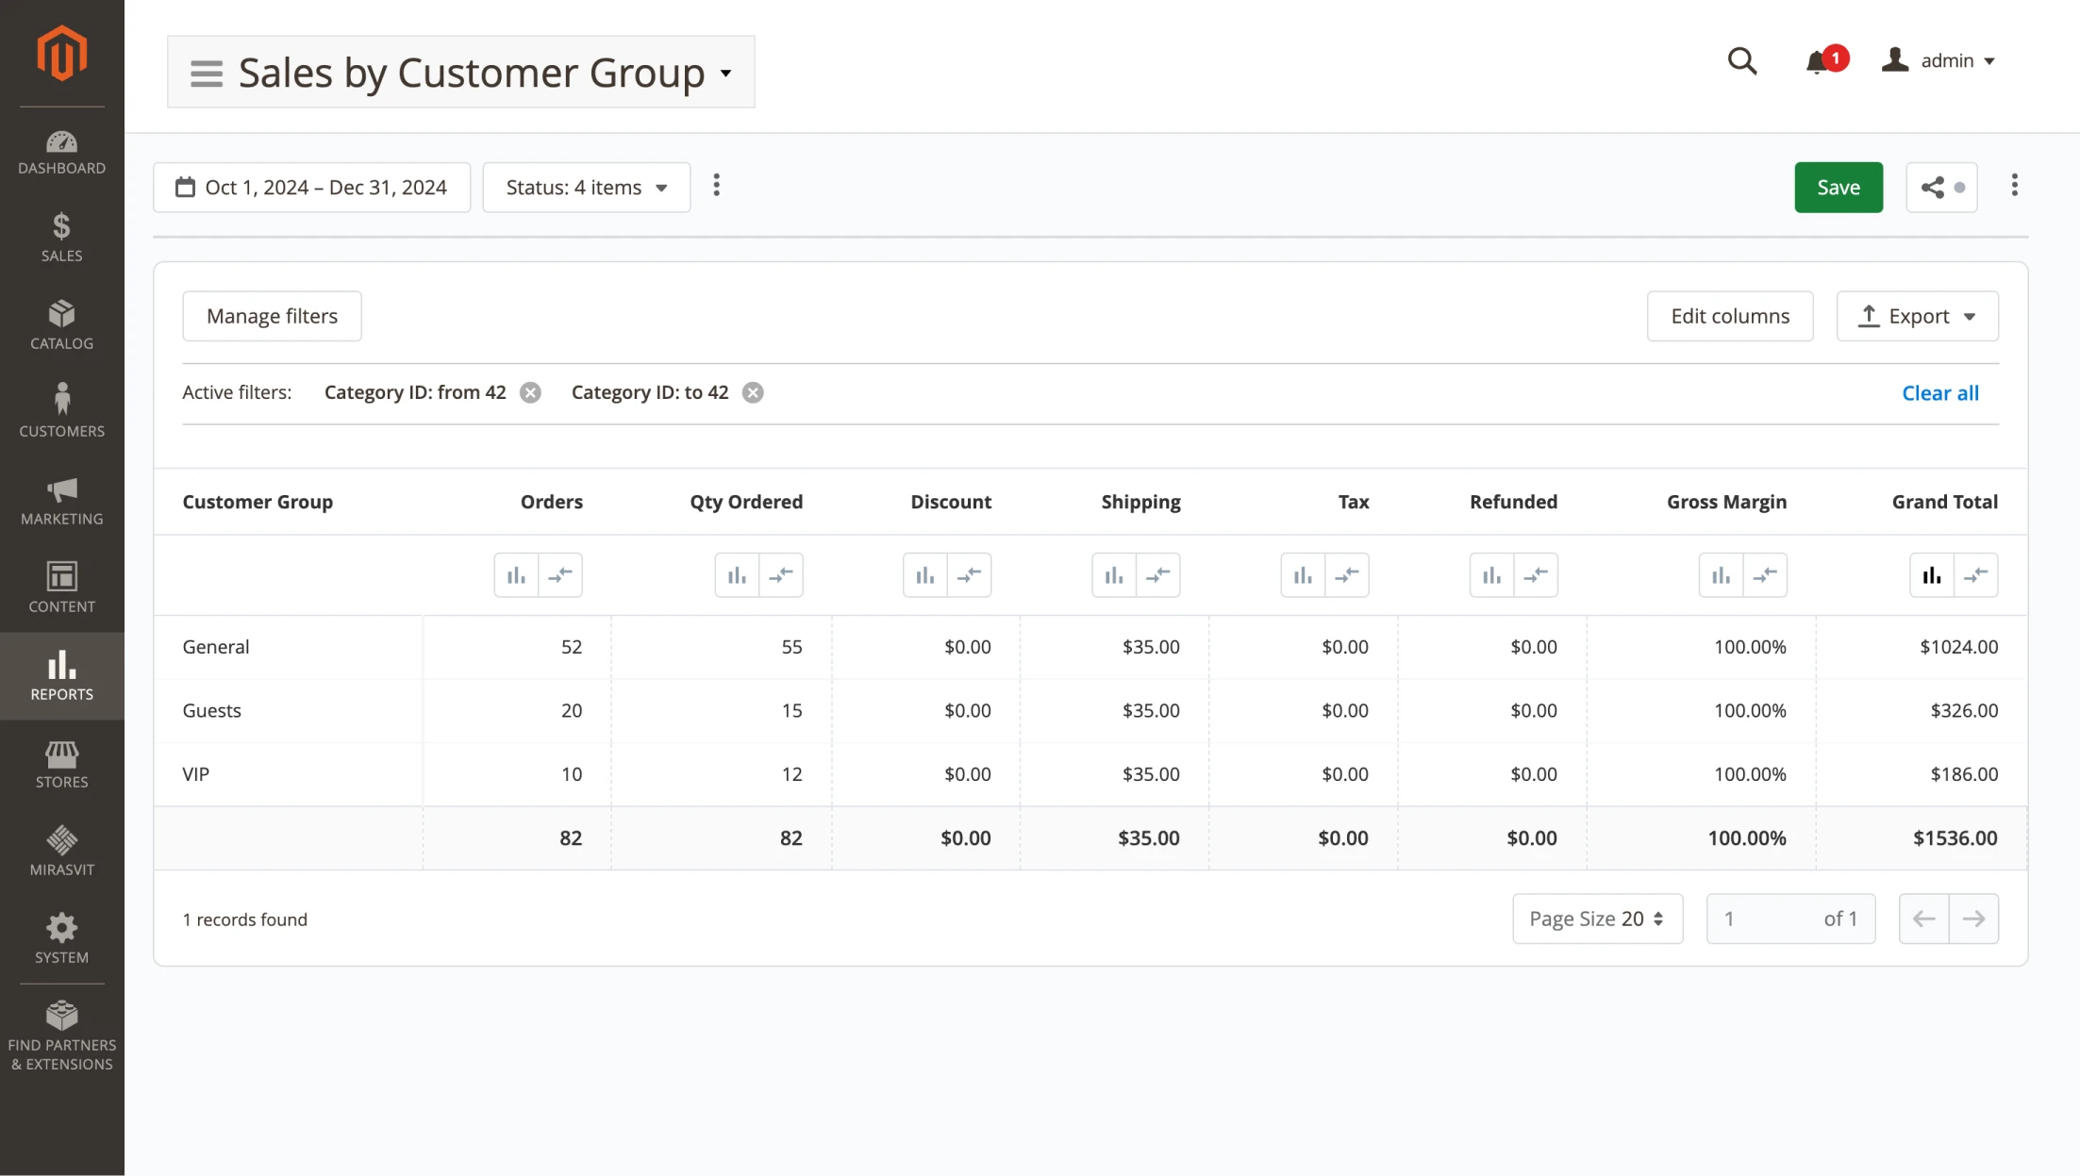Image resolution: width=2080 pixels, height=1176 pixels.
Task: Click the Clear all filters link
Action: click(1939, 392)
